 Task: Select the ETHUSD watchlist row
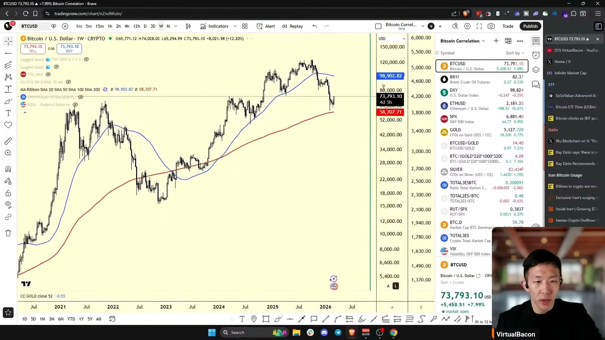click(482, 106)
